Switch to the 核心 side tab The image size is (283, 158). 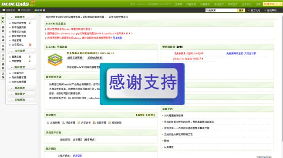[3, 20]
